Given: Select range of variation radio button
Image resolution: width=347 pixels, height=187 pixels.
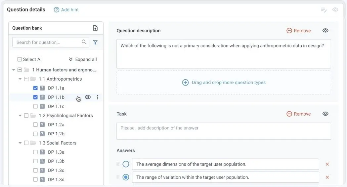Looking at the screenshot, I should click(126, 177).
